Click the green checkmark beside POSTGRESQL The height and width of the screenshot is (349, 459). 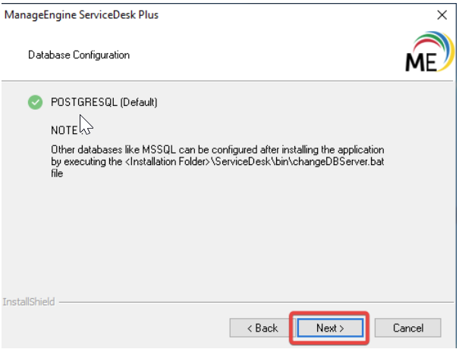coord(34,101)
